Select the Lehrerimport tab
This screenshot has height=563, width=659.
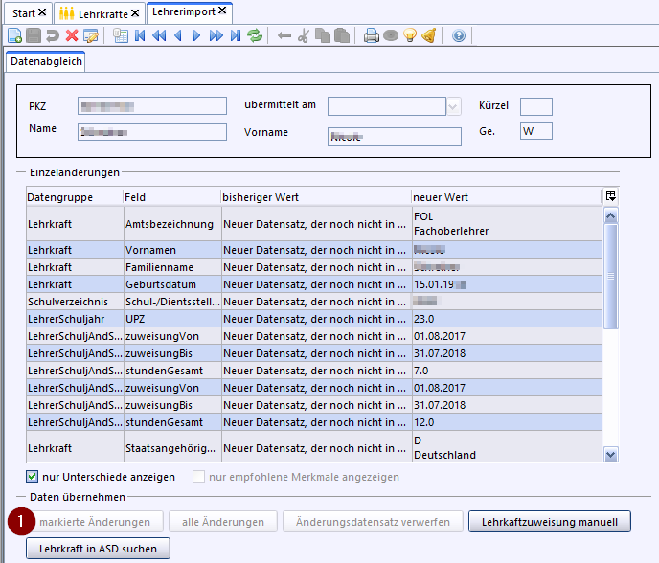[x=184, y=11]
